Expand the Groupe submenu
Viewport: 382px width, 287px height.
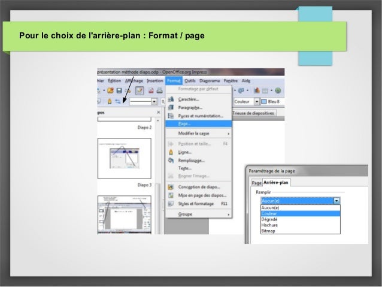199,215
